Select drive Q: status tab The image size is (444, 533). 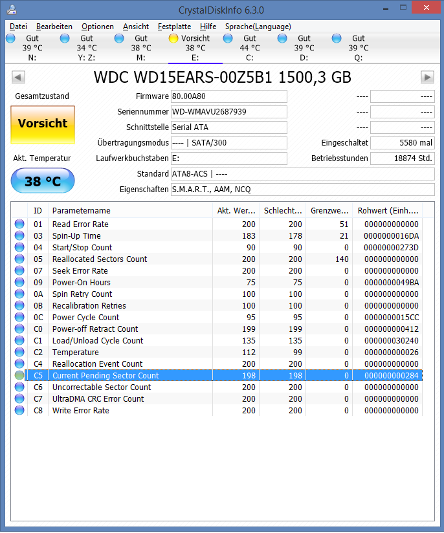(x=359, y=48)
